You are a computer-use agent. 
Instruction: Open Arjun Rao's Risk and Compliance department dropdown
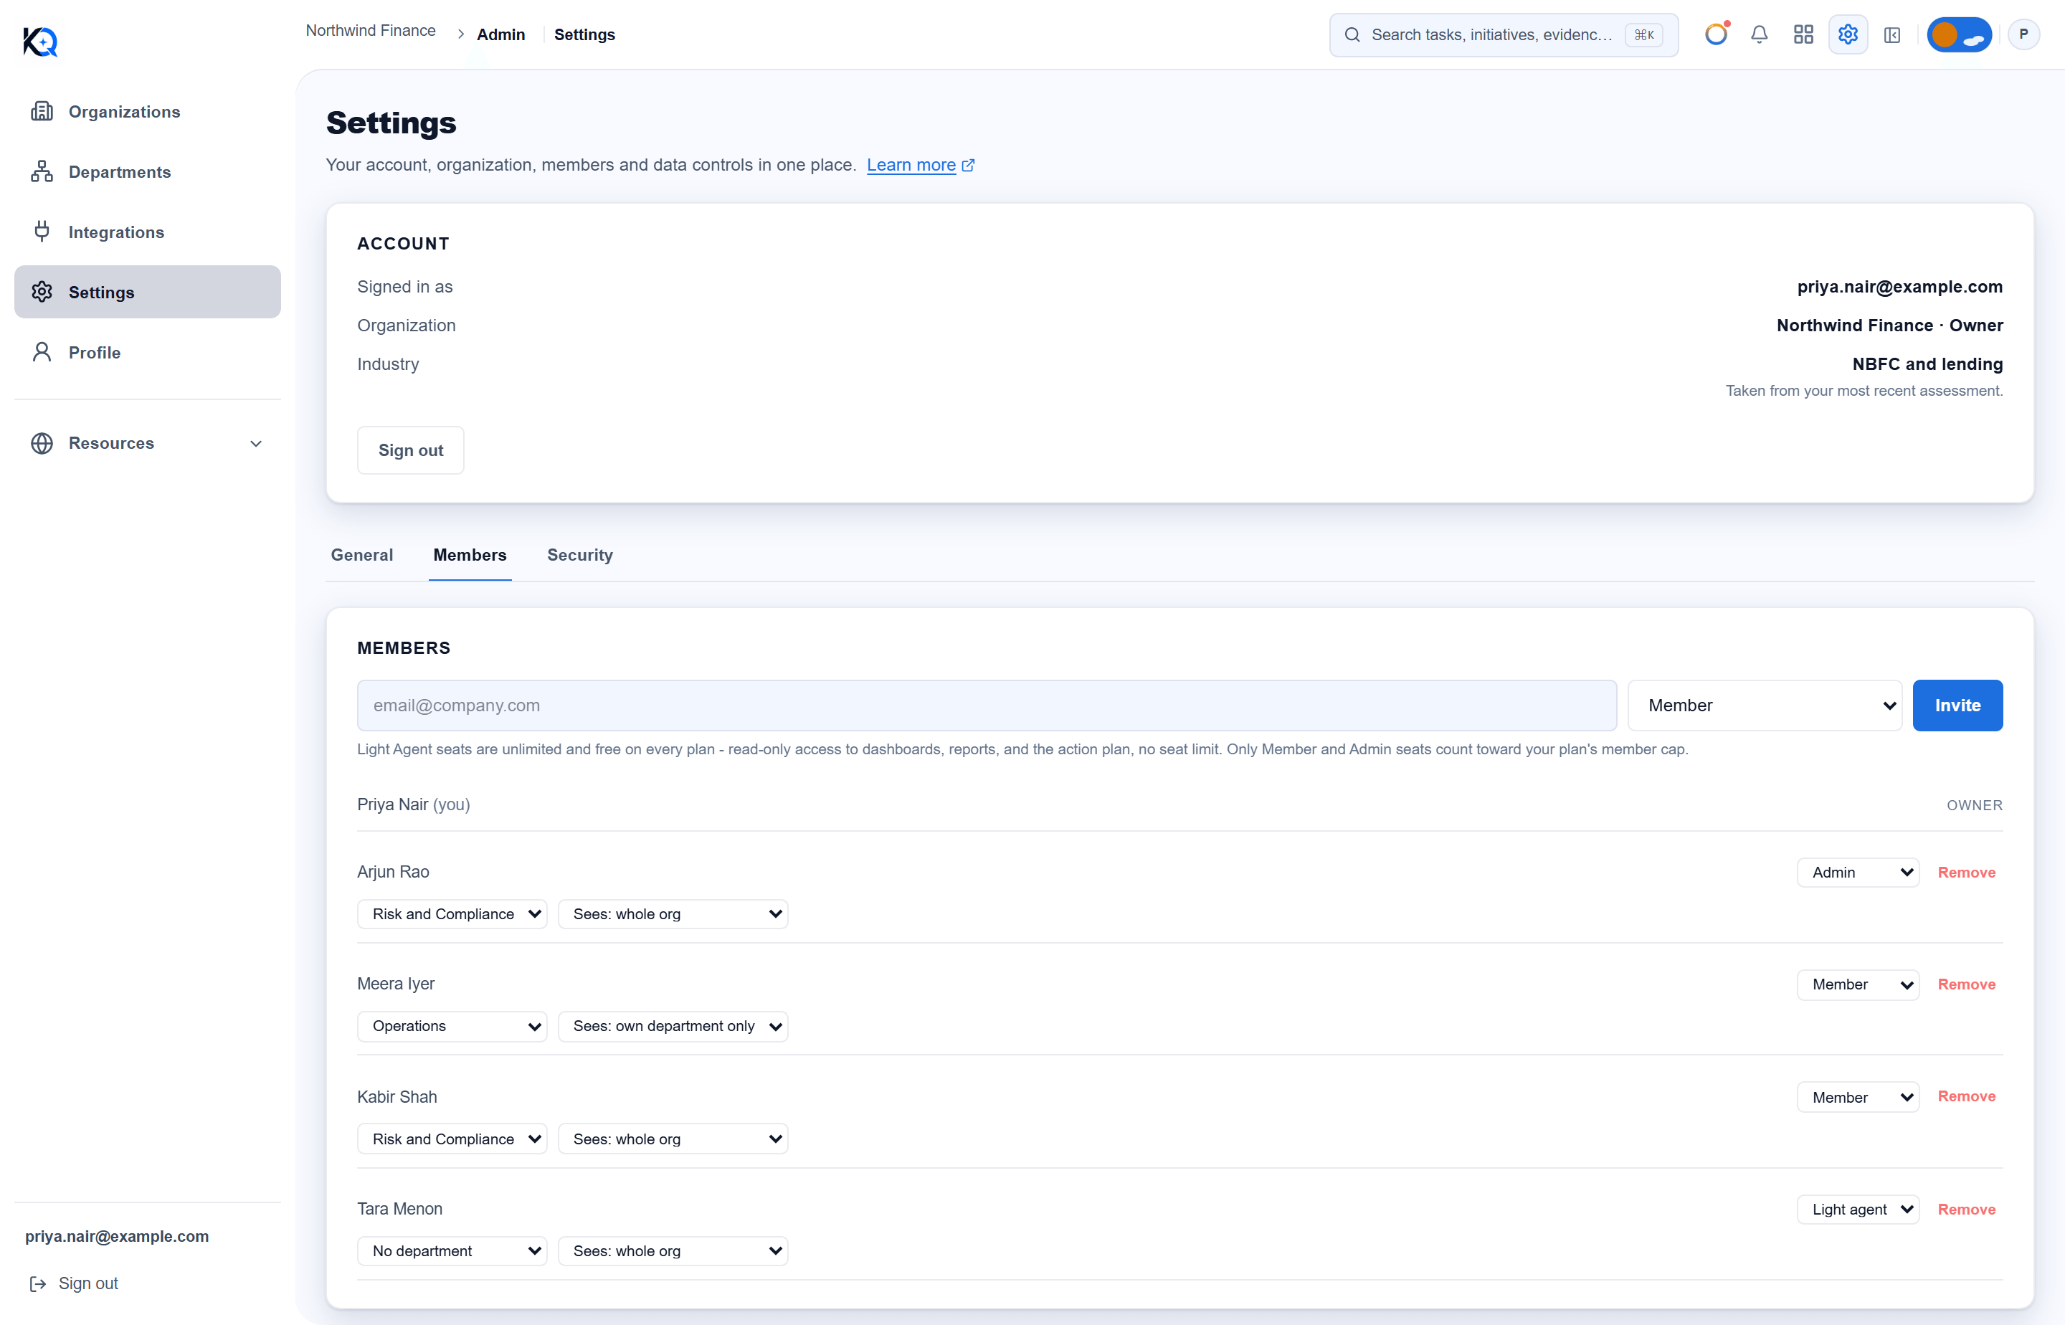452,913
